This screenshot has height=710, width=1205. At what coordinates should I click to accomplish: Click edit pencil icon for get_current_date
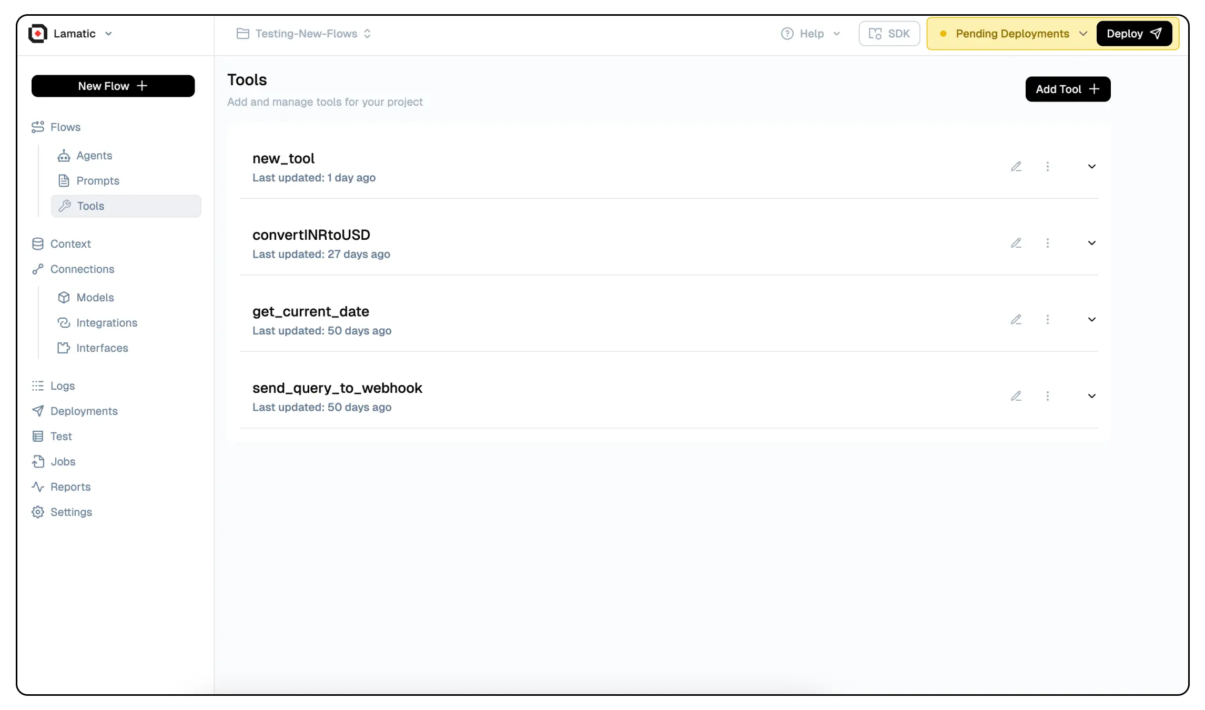tap(1016, 320)
